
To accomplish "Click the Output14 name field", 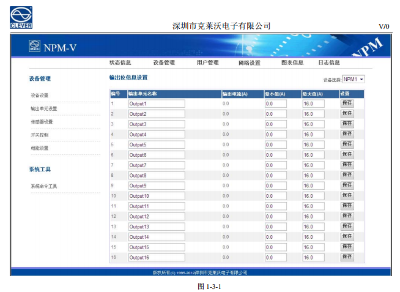I will (157, 237).
